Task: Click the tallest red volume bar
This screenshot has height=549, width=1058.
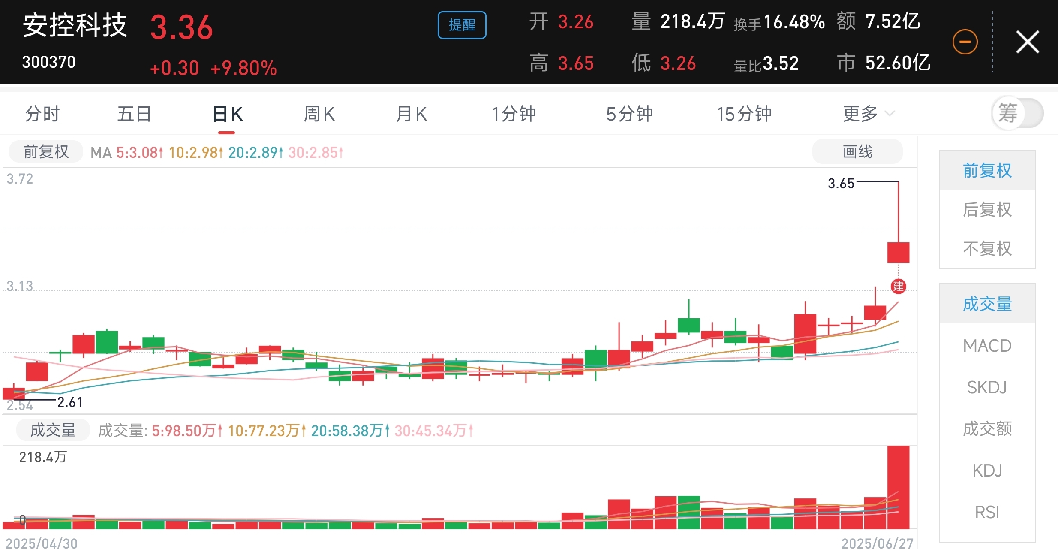Action: 898,487
